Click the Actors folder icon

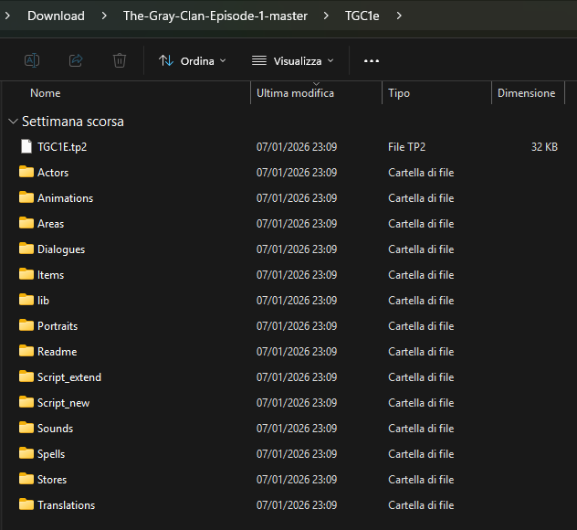[x=26, y=172]
